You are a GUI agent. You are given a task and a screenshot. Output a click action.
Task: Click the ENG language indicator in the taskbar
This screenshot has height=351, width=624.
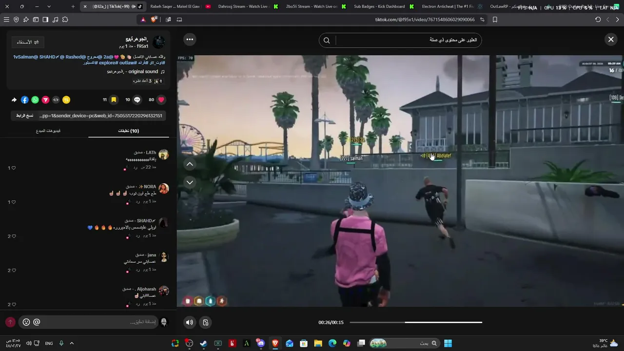[x=49, y=343]
